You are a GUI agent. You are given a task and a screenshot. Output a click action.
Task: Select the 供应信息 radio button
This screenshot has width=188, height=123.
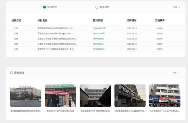coord(44,7)
